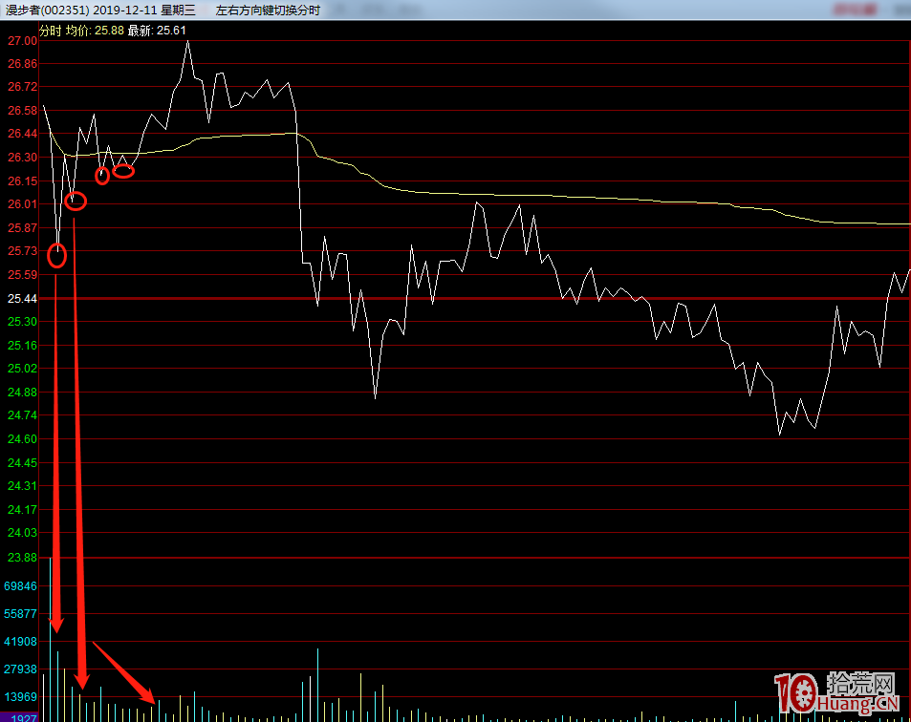This screenshot has height=722, width=911.
Task: Click the 13969 volume axis label
Action: pyautogui.click(x=20, y=696)
